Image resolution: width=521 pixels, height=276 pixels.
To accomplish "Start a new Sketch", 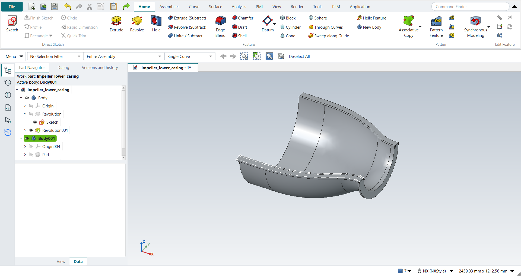I will point(12,24).
